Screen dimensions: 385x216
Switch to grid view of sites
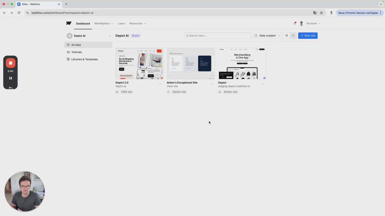pos(287,35)
